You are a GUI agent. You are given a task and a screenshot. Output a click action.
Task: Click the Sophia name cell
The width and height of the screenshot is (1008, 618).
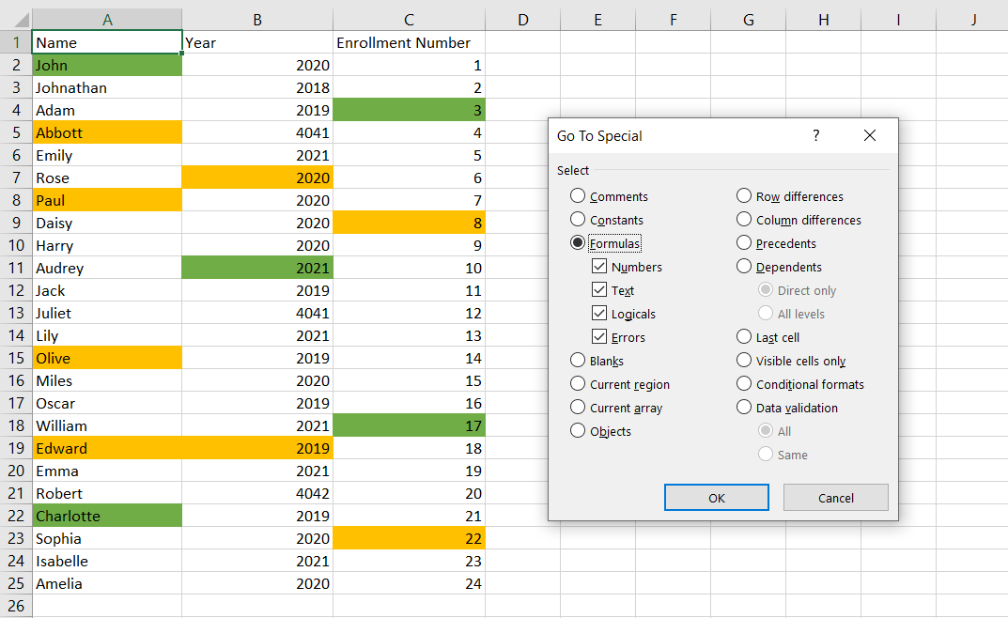[x=107, y=538]
